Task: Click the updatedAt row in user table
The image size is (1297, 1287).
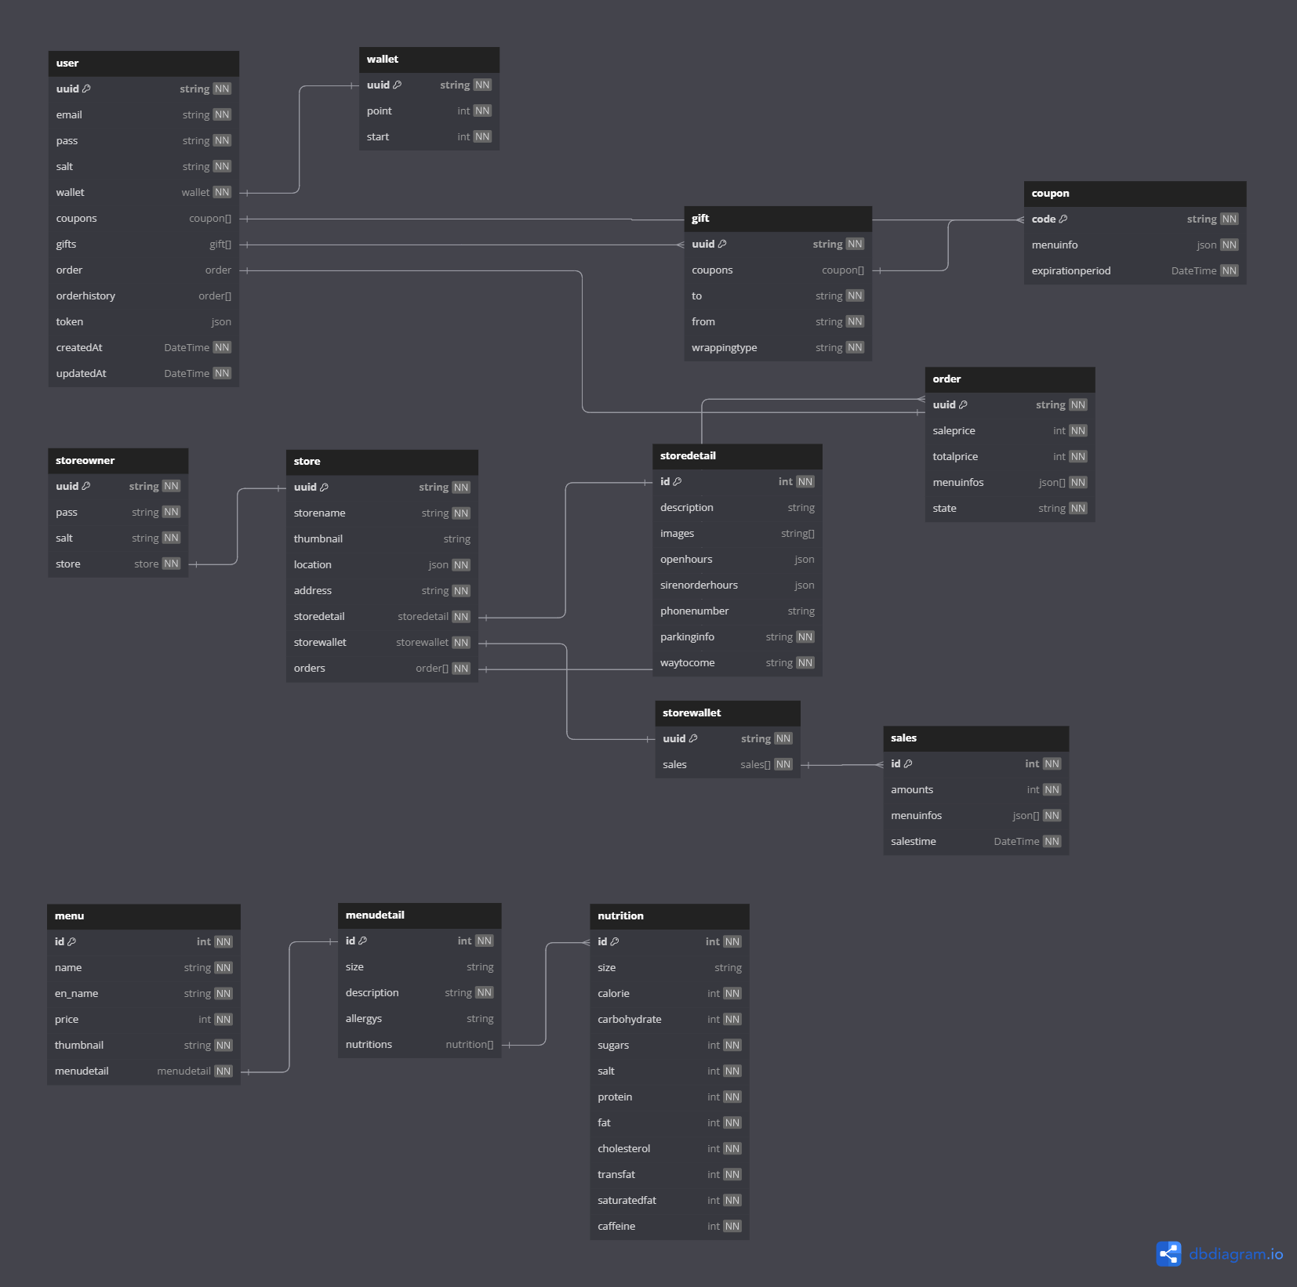Action: coord(144,374)
